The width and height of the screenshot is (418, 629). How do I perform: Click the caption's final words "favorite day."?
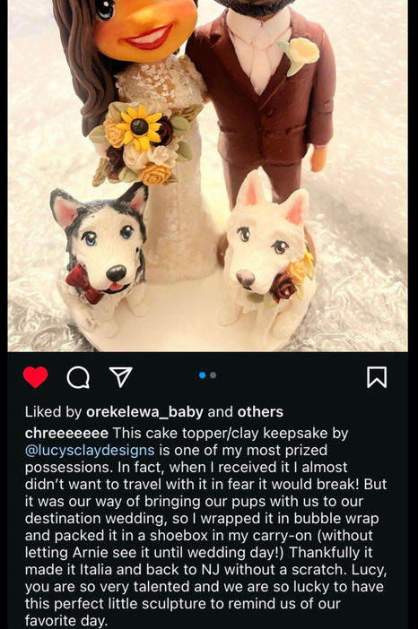coord(66,621)
